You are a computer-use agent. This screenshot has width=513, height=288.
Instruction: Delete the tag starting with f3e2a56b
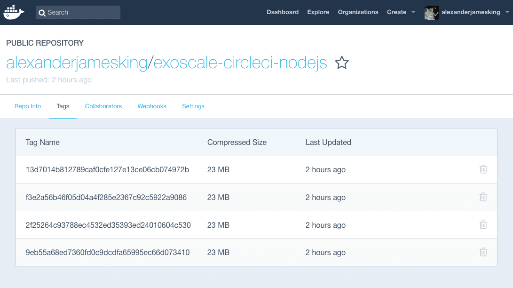tap(483, 197)
